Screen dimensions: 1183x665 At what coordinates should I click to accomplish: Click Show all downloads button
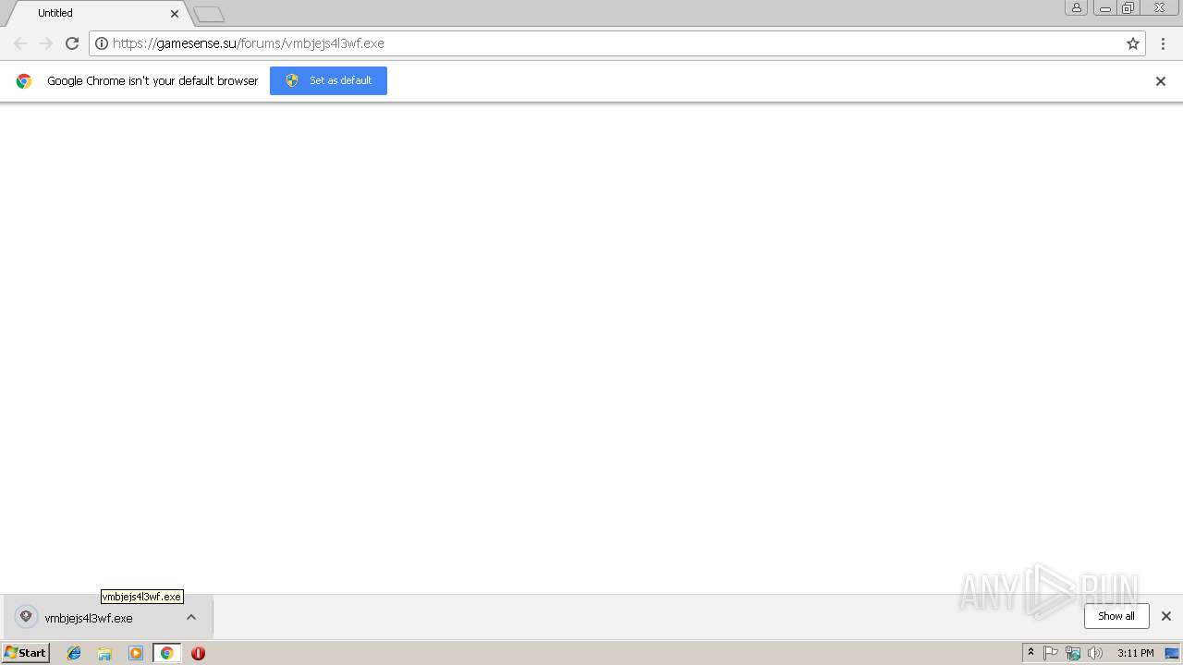click(x=1116, y=616)
